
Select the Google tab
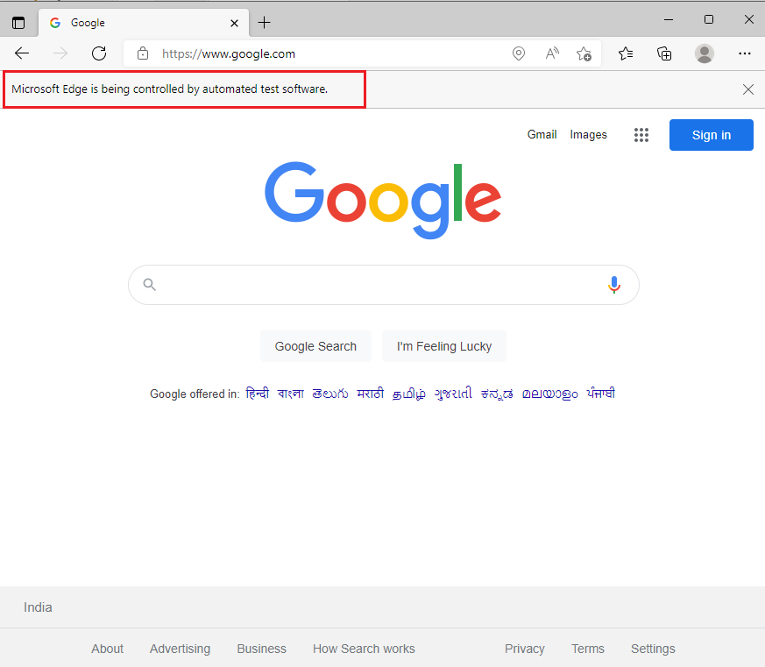(x=144, y=23)
